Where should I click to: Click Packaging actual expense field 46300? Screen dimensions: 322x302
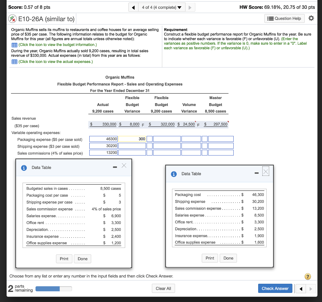pos(103,139)
